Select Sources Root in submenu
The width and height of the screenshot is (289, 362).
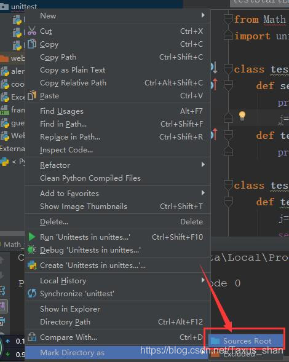(246, 340)
